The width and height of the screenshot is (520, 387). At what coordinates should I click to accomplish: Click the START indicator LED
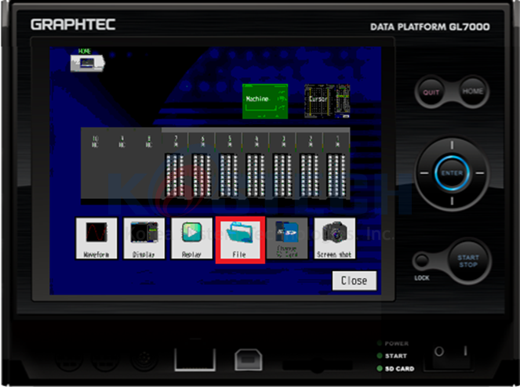point(380,356)
